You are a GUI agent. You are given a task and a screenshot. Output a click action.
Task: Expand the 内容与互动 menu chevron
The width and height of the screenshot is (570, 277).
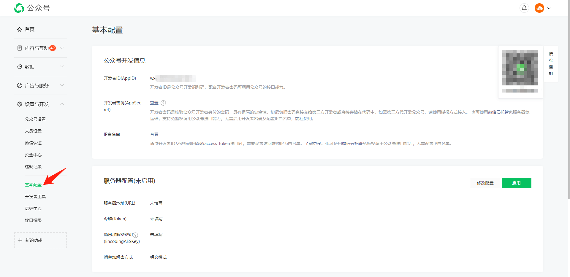coord(62,48)
